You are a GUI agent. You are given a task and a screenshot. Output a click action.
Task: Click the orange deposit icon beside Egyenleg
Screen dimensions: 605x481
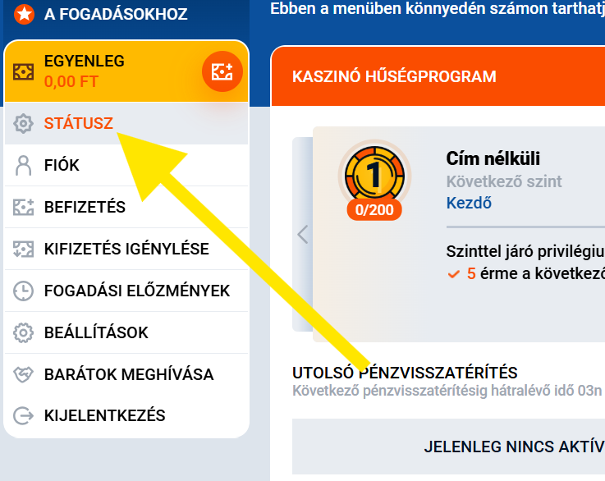(x=222, y=71)
